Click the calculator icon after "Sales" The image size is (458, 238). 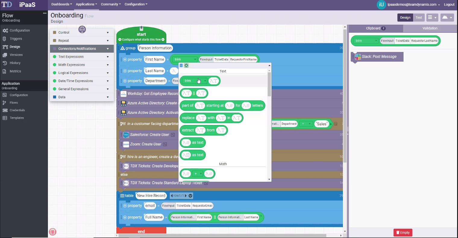336,124
